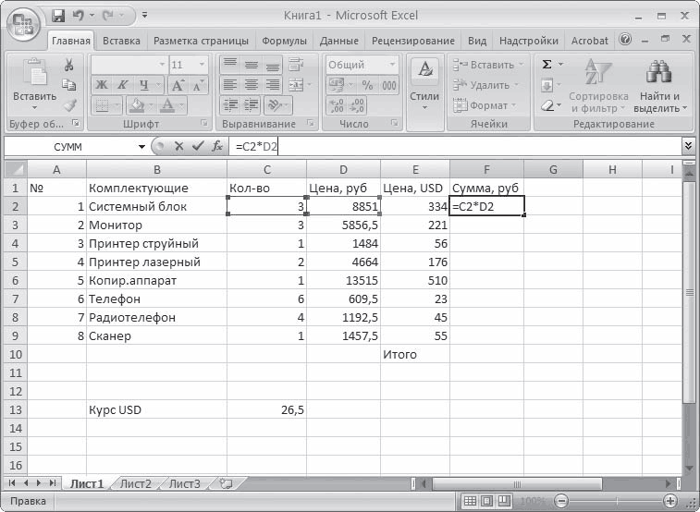700x512 pixels.
Task: Open Insert Function dialog via fx icon
Action: pos(216,146)
